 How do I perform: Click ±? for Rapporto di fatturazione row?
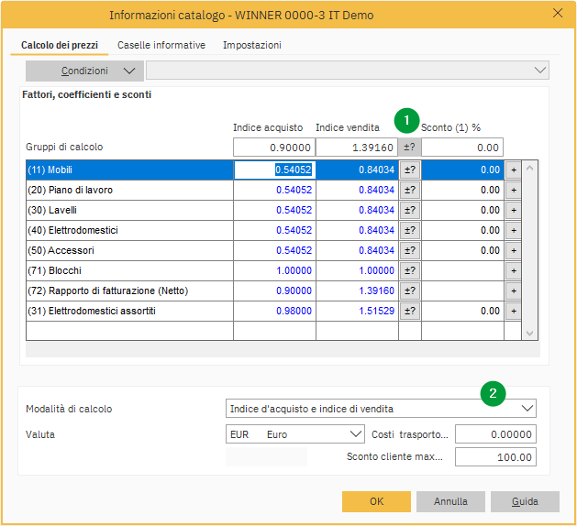[x=410, y=290]
